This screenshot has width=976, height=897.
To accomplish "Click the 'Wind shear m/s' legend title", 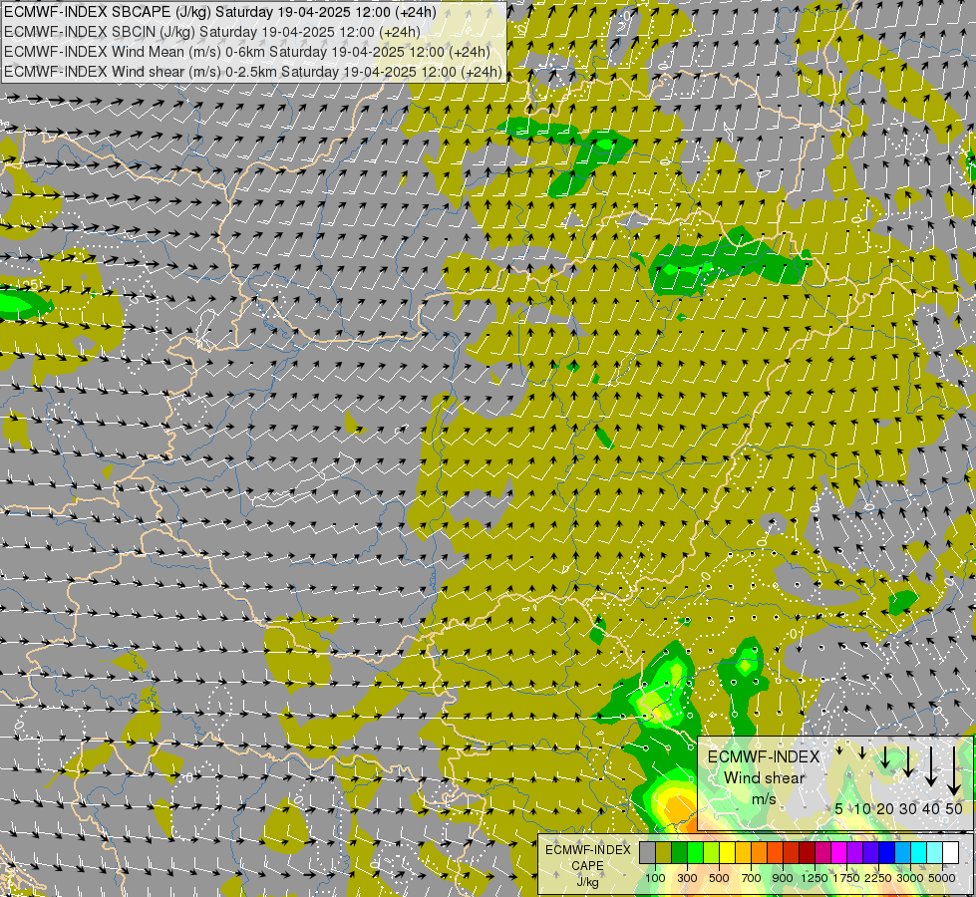I will coord(764,777).
